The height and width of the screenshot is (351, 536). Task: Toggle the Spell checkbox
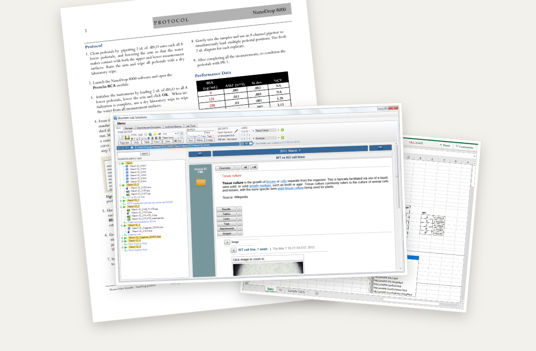(x=146, y=134)
